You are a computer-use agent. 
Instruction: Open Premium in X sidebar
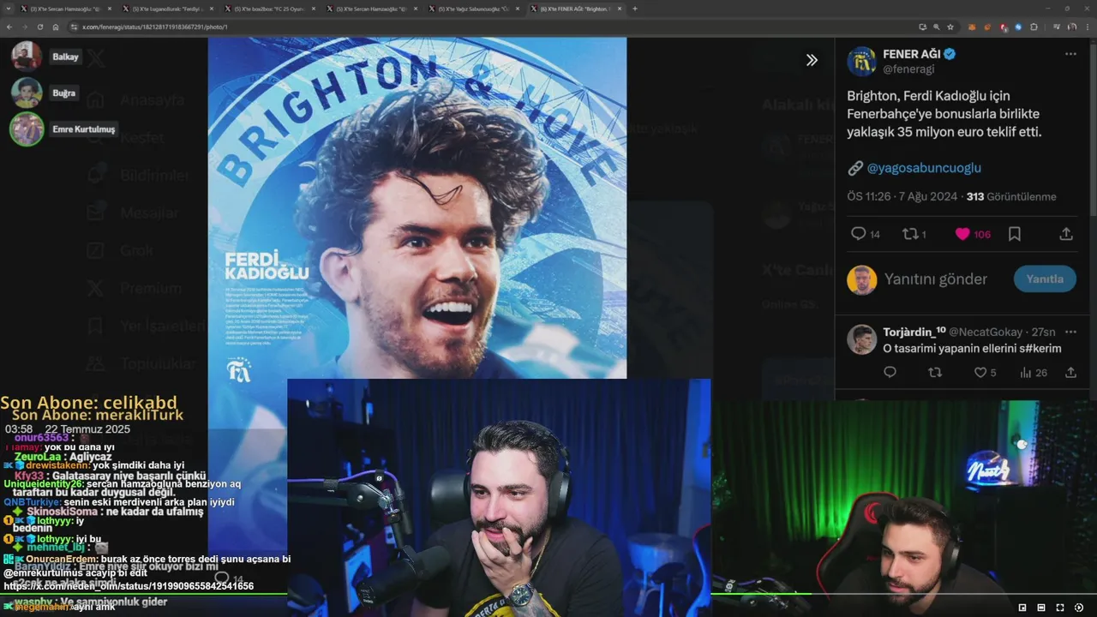tap(136, 288)
